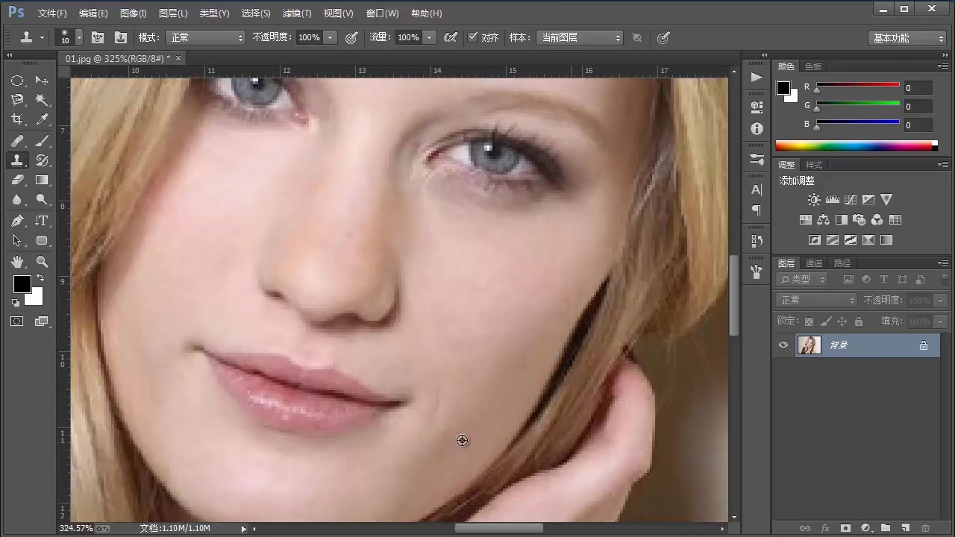Select the Healing Brush tool
Viewport: 955px width, 537px height.
17,141
